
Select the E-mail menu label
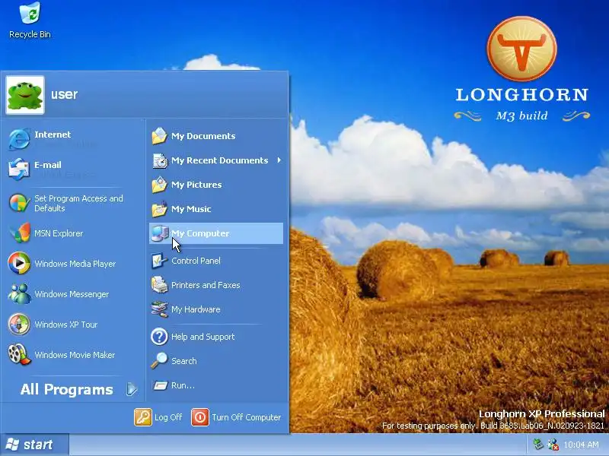[x=47, y=165]
